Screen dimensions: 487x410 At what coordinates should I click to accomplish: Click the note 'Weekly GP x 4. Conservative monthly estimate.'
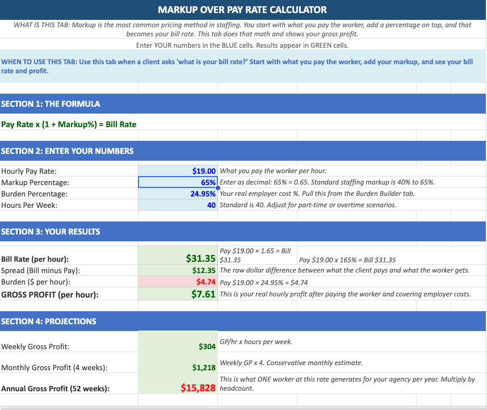[291, 363]
